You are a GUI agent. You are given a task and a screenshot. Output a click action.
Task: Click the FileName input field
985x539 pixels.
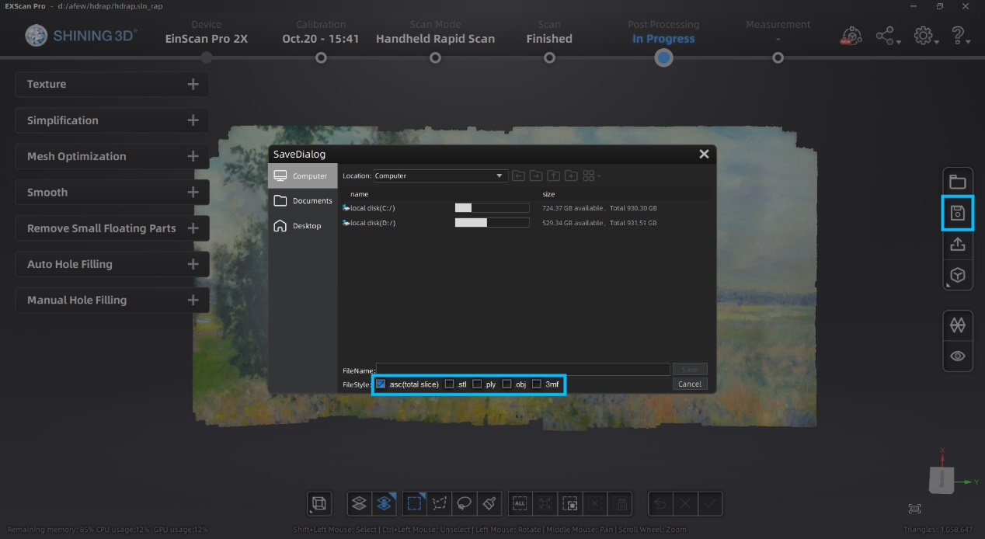[x=523, y=370]
